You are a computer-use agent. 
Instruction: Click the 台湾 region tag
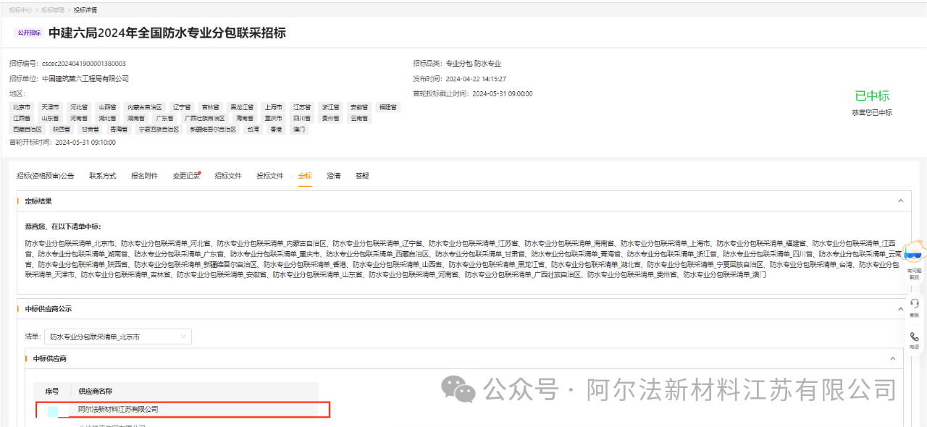pos(253,129)
